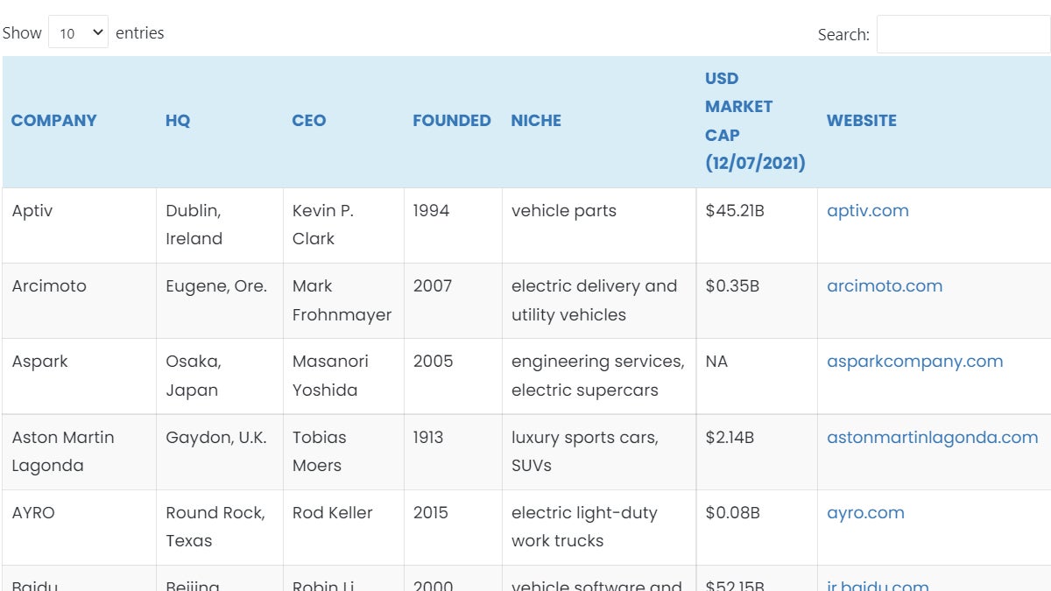Click founded year 2015
1051x591 pixels.
point(433,513)
